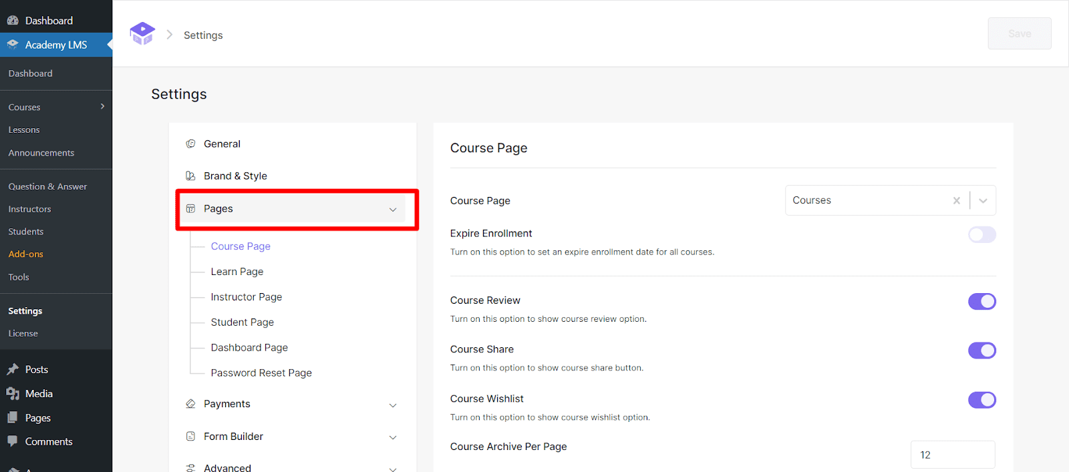Viewport: 1069px width, 472px height.
Task: Click Settings breadcrumb text
Action: tap(203, 35)
